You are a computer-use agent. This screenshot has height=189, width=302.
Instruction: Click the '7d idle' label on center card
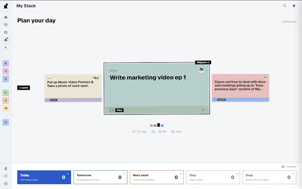click(x=113, y=71)
